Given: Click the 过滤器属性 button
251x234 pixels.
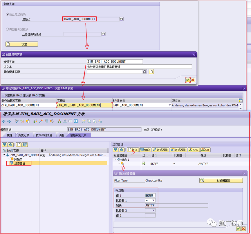Looking at the screenshot, I should coord(221,180).
